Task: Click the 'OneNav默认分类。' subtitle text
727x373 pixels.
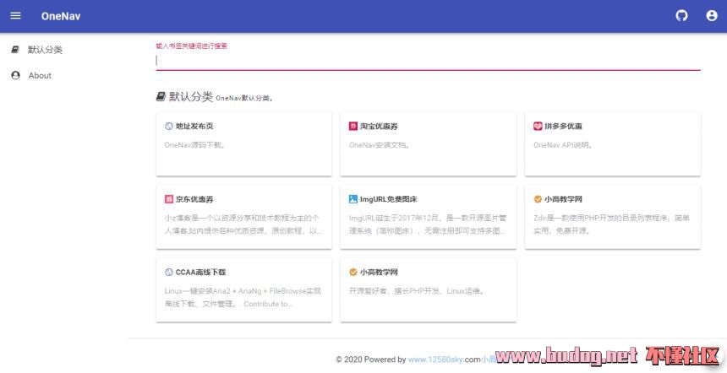Action: tap(244, 98)
